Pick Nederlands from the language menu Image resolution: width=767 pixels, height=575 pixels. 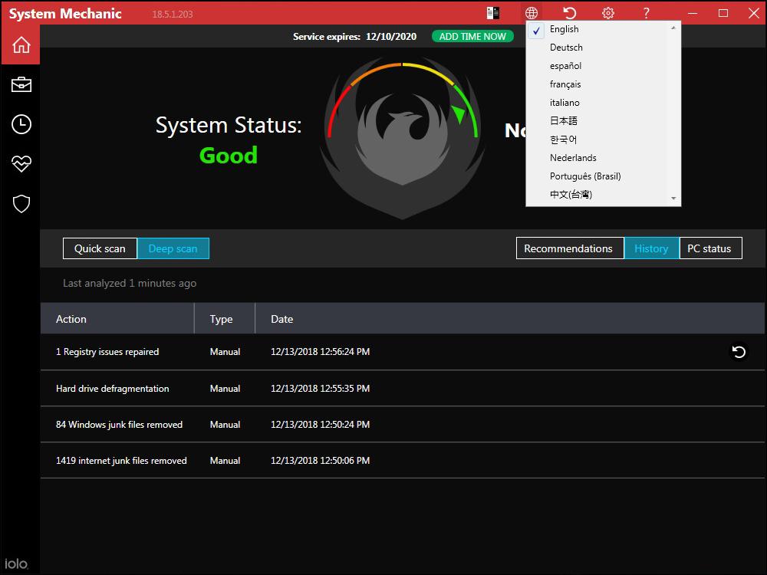coord(572,157)
